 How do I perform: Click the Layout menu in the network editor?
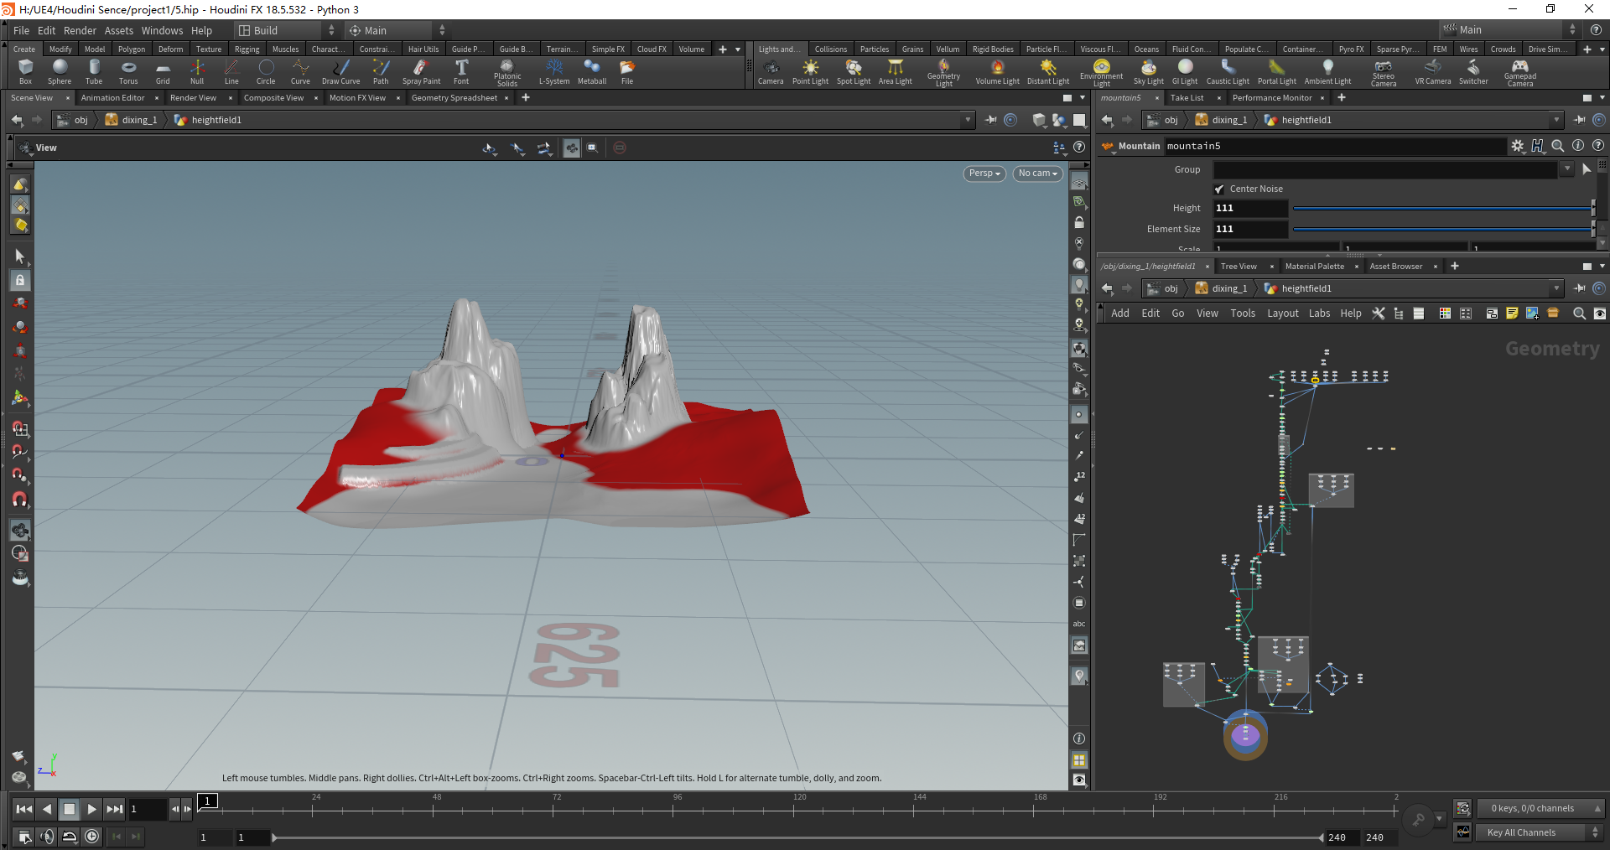(1282, 313)
